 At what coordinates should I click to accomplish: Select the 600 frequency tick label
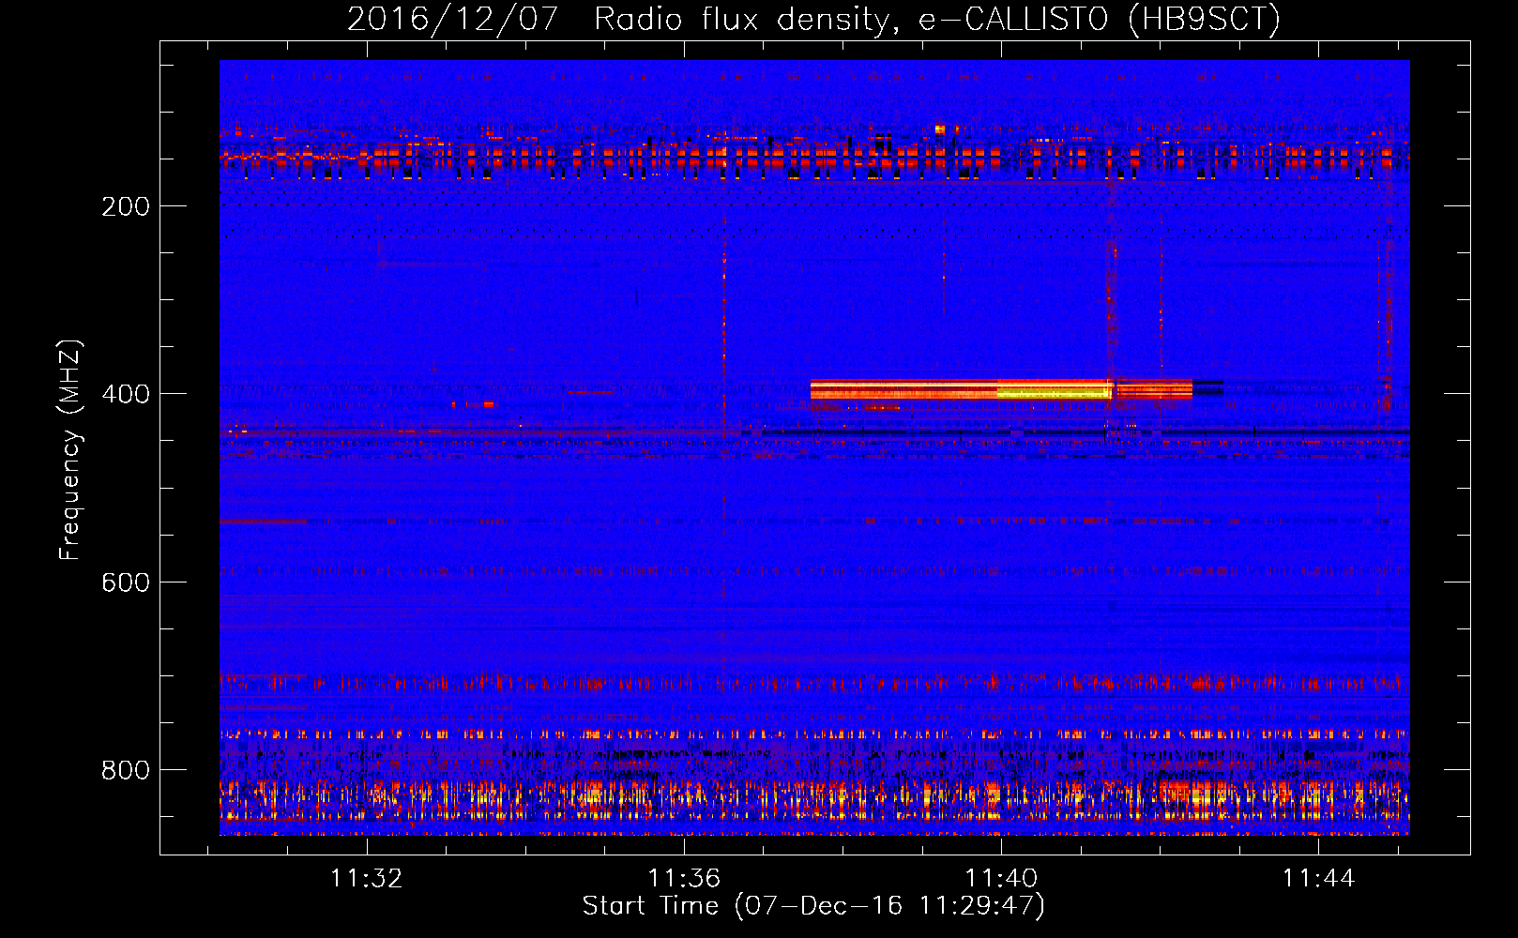click(x=126, y=582)
